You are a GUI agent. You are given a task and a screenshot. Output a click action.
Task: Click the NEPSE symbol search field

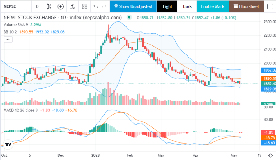coord(14,6)
